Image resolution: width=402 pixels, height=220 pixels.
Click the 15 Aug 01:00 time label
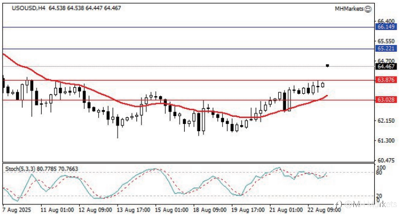point(172,210)
